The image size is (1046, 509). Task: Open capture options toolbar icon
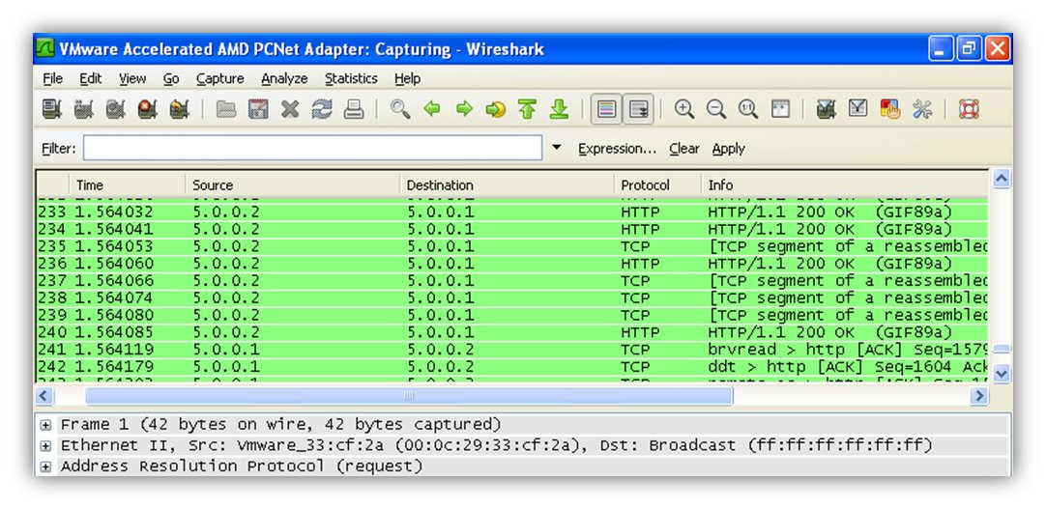point(83,108)
